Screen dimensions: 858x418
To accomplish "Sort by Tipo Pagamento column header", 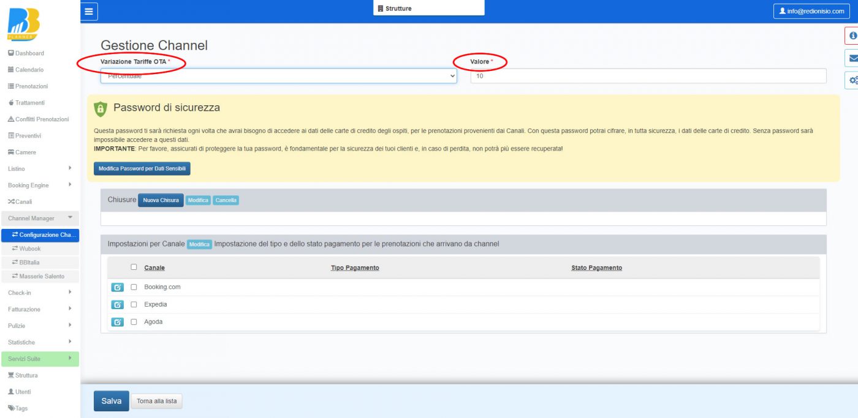I will click(x=355, y=267).
